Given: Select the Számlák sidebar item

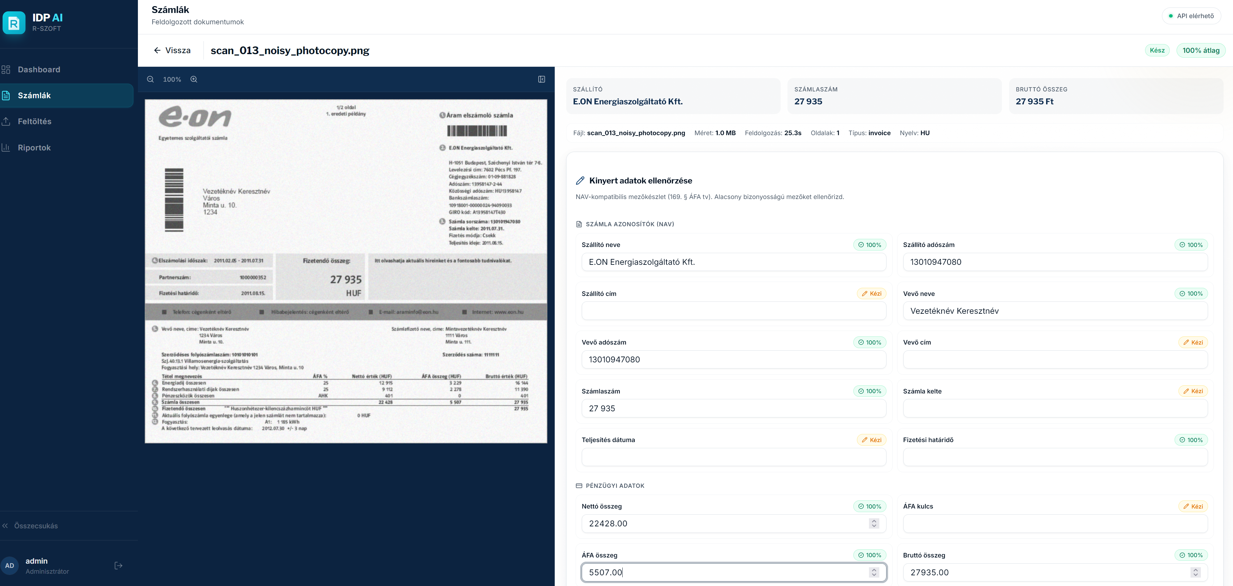Looking at the screenshot, I should pyautogui.click(x=34, y=96).
